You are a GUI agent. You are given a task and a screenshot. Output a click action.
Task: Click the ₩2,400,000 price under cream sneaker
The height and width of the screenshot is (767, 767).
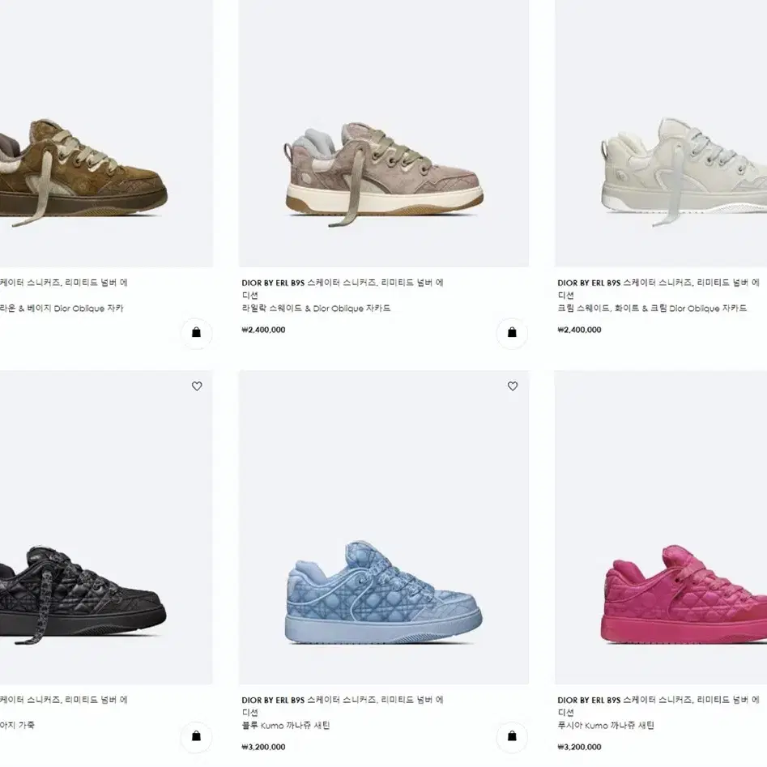579,330
